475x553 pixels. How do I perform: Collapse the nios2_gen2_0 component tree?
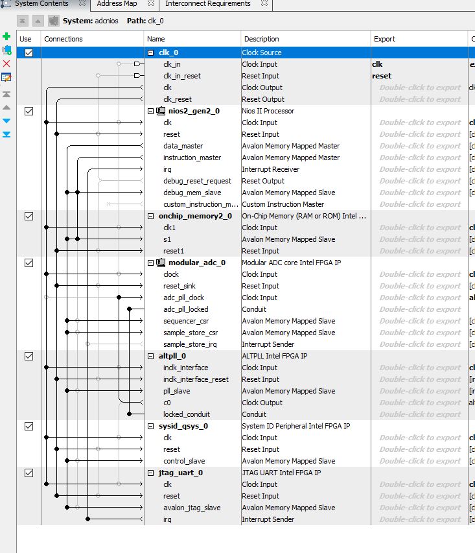tap(150, 111)
